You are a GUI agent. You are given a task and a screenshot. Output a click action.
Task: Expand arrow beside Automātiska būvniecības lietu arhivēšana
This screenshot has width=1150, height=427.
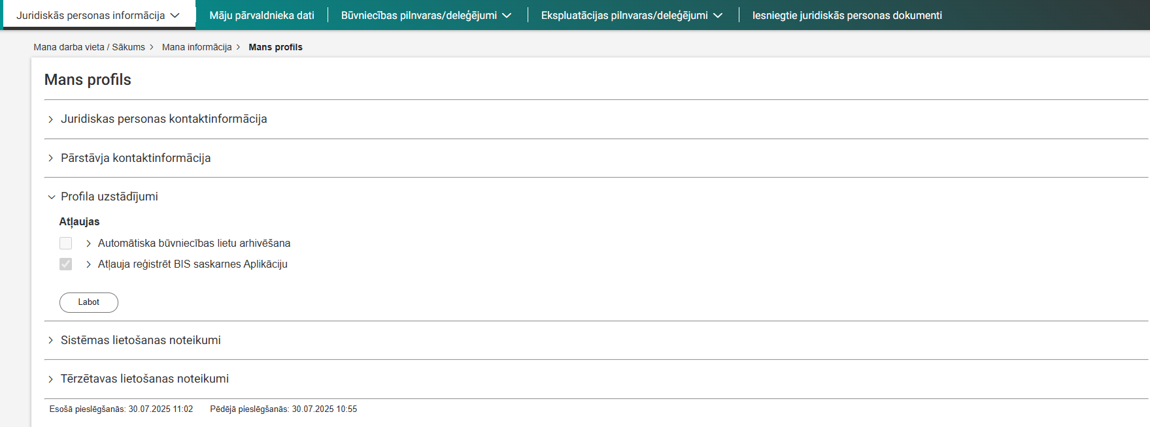[88, 244]
